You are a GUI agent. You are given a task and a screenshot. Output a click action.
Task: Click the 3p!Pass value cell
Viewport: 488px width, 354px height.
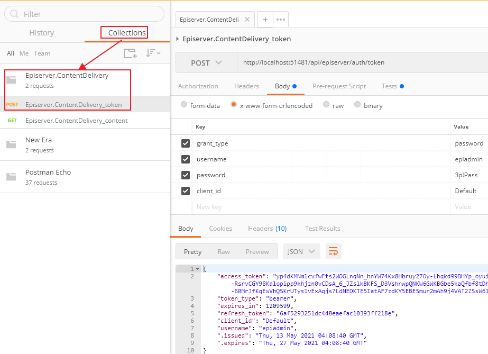[x=469, y=175]
